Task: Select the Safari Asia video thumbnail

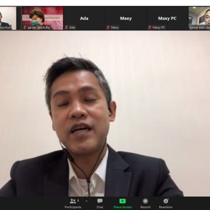Action: tap(199, 18)
